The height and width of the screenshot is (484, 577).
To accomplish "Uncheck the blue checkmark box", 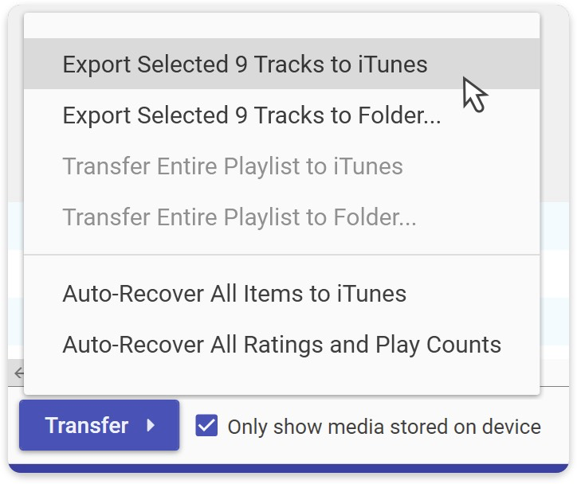I will (x=206, y=426).
